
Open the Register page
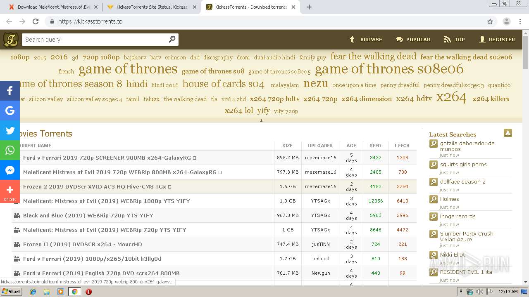click(497, 40)
